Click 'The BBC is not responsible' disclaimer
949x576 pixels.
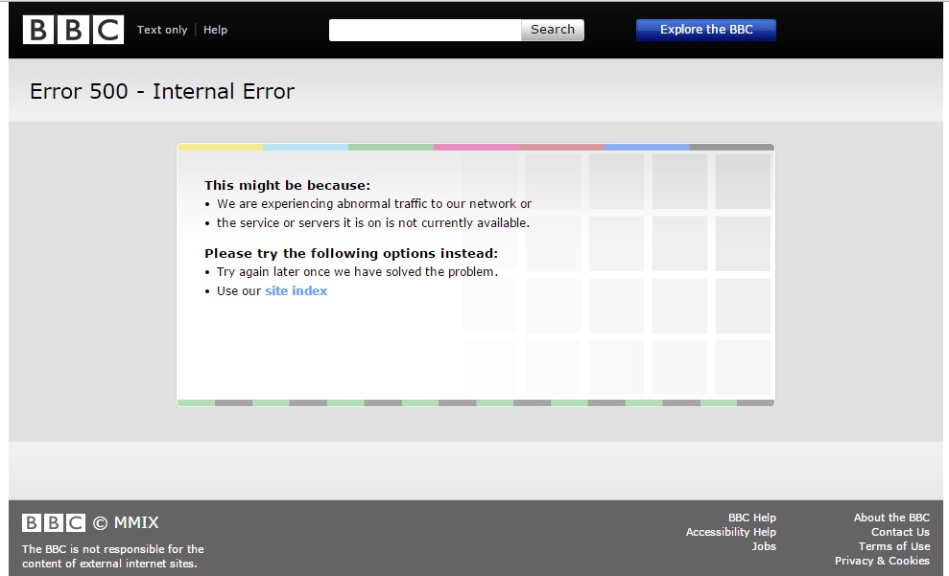coord(113,556)
